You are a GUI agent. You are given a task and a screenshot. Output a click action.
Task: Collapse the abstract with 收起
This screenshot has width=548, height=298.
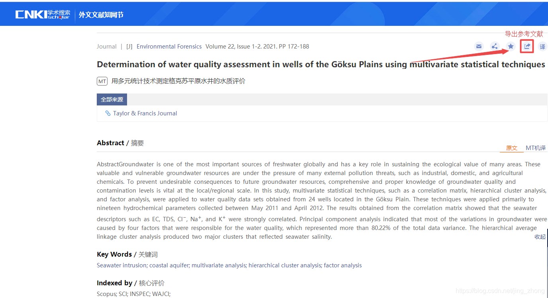[x=540, y=237]
